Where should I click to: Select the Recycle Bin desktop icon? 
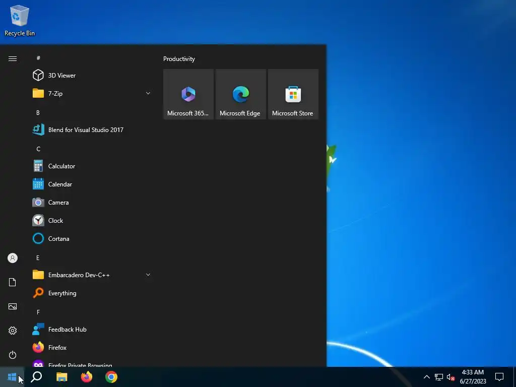tap(20, 20)
